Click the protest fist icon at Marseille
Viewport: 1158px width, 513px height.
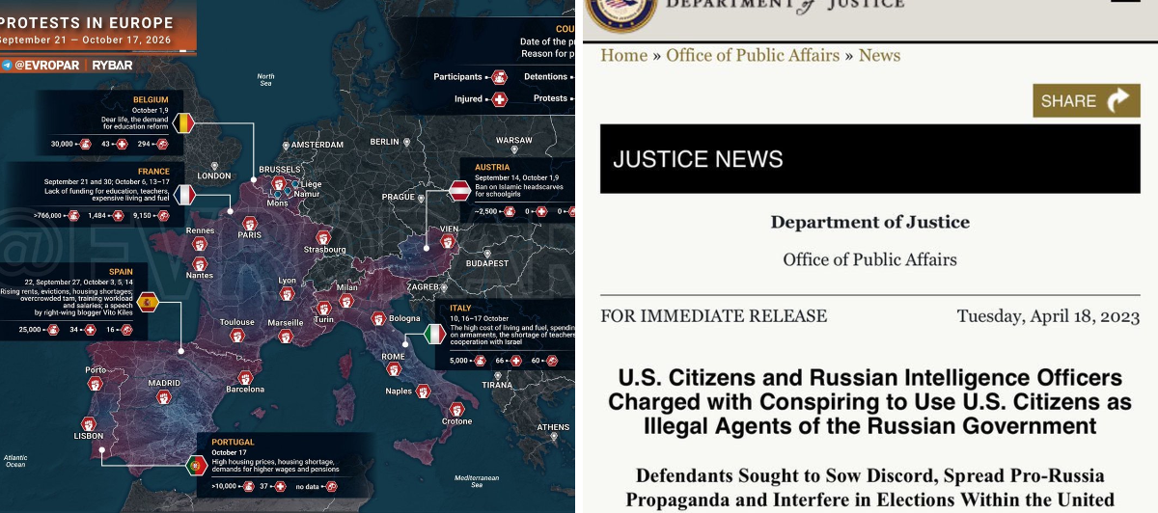pos(285,336)
